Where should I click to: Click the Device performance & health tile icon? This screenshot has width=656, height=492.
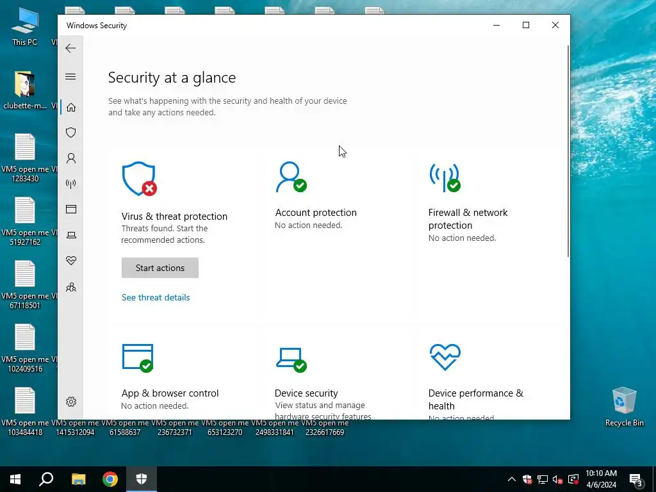tap(445, 357)
